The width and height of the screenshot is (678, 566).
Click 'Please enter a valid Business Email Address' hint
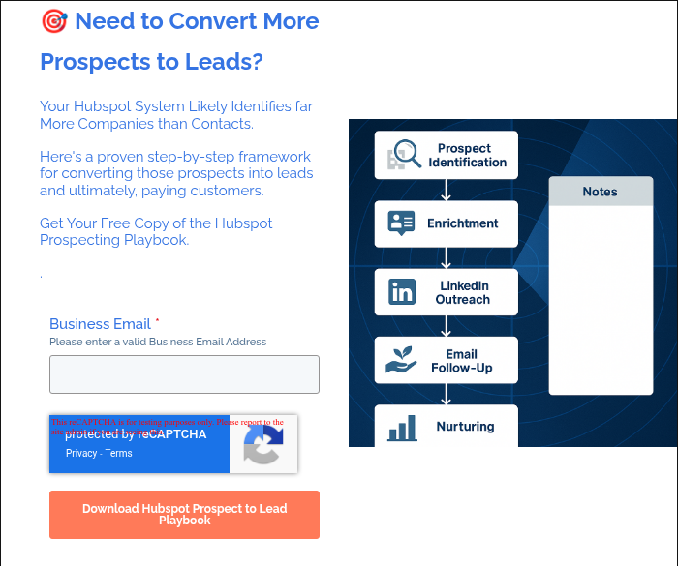[158, 342]
